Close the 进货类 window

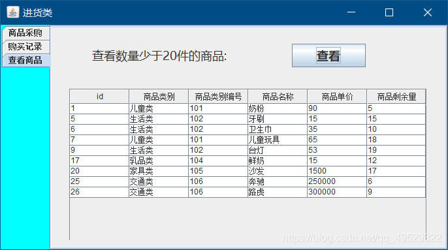[427, 12]
